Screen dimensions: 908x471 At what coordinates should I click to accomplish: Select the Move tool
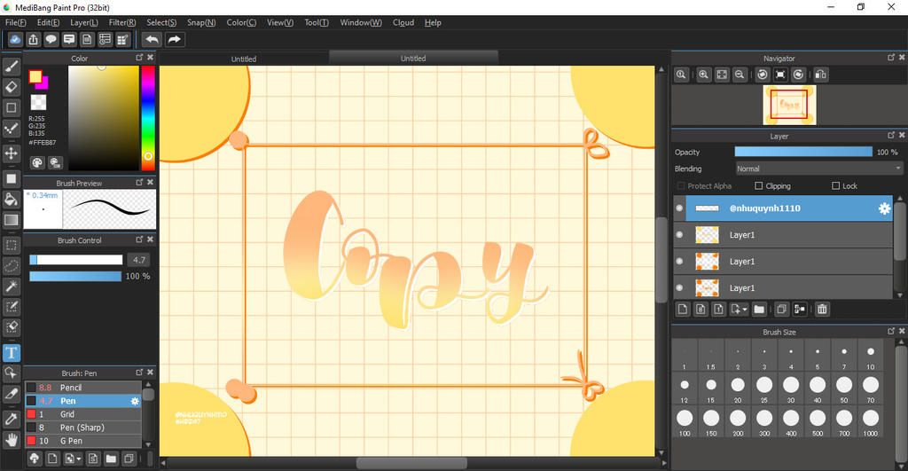tap(11, 153)
